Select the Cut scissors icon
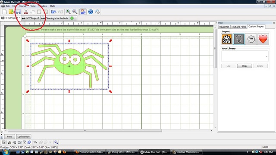Screen dimensions: 276x155 point(26,12)
